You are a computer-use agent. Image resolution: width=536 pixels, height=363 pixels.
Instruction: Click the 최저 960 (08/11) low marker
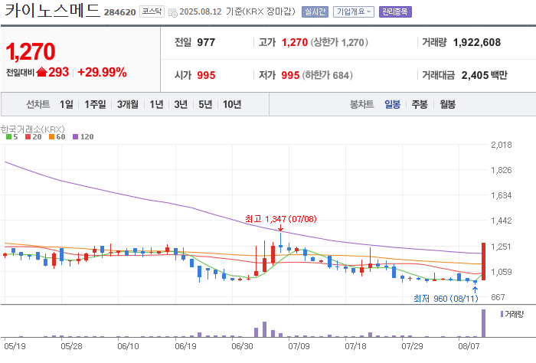(446, 299)
